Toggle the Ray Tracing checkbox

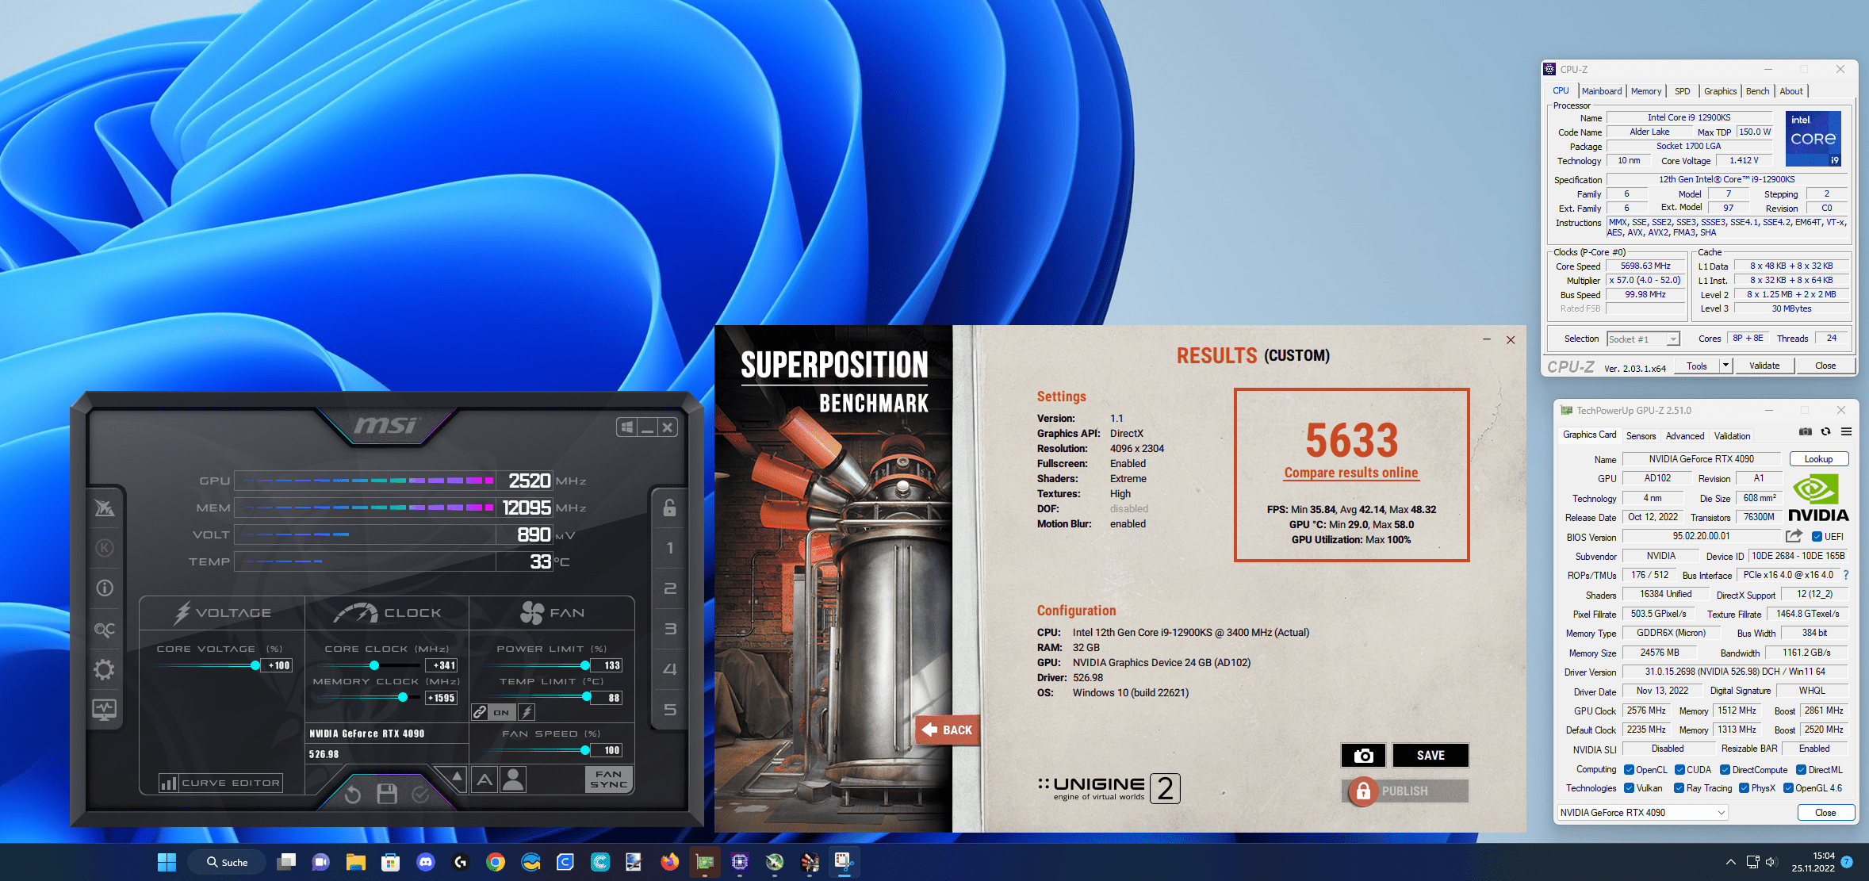coord(1679,788)
